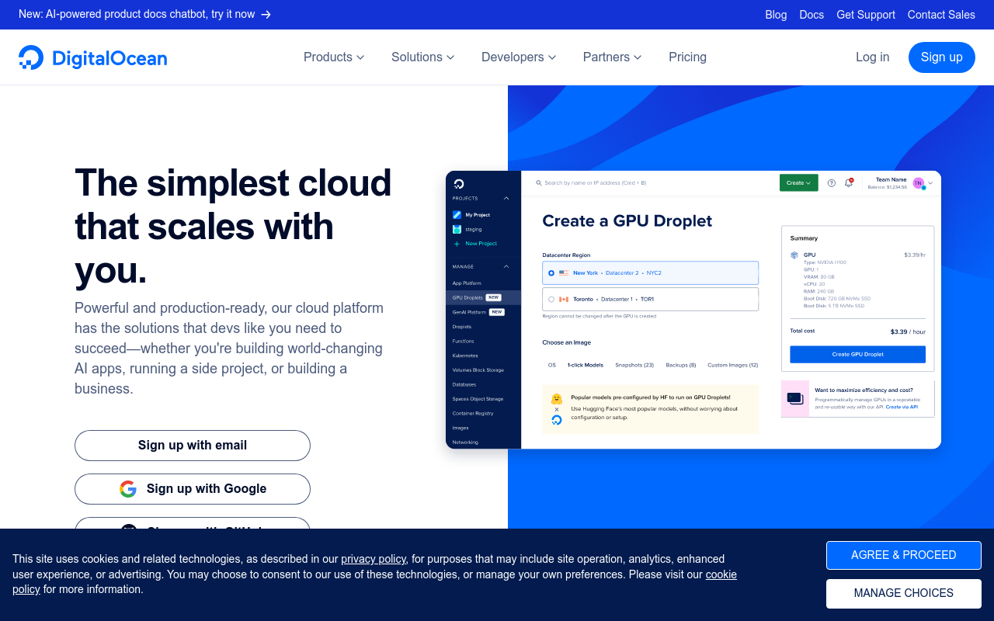Click the My Project icon in sidebar
This screenshot has width=994, height=621.
457,215
